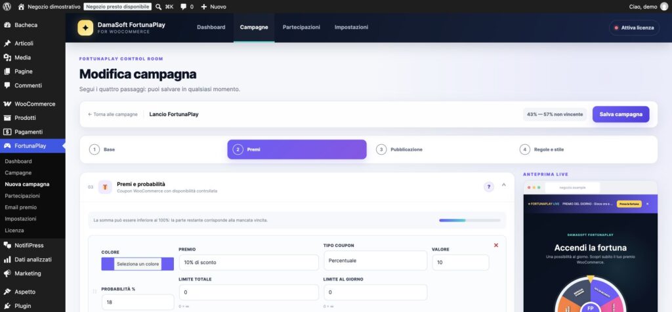Click Negozio presto disponibile badge

point(117,7)
